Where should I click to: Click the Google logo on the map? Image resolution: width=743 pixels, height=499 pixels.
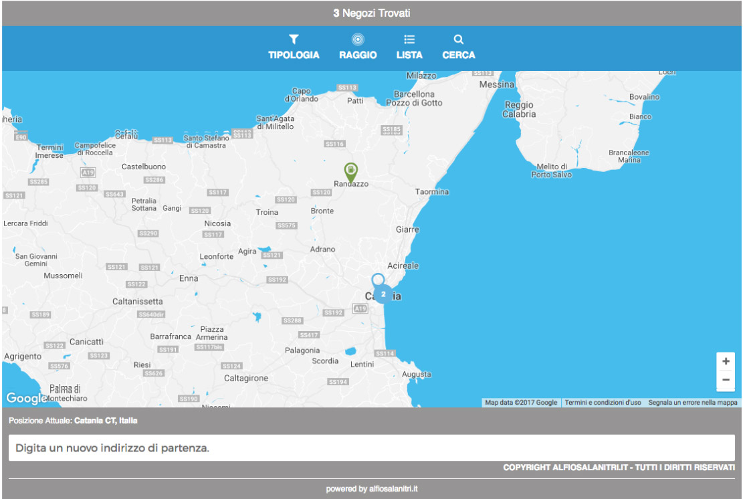26,398
